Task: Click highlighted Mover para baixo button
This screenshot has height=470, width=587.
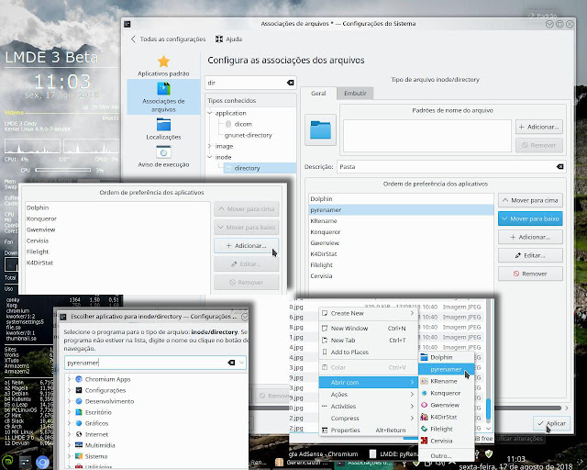Action: 530,218
